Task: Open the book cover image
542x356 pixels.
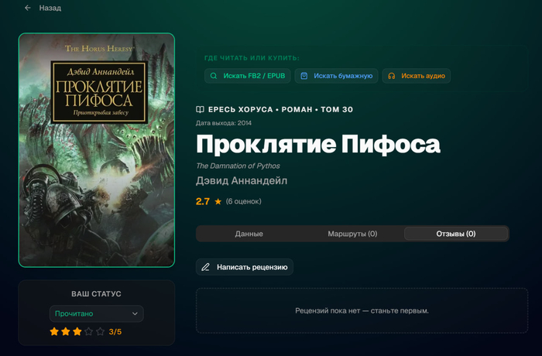Action: point(97,150)
